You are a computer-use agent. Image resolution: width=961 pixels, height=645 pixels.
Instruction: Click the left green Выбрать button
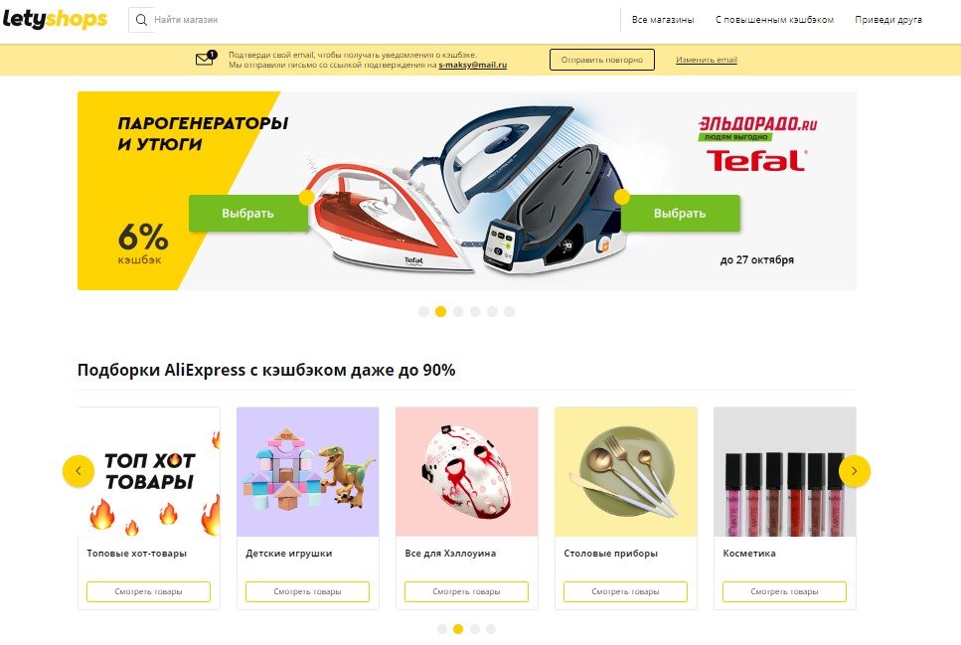click(248, 214)
